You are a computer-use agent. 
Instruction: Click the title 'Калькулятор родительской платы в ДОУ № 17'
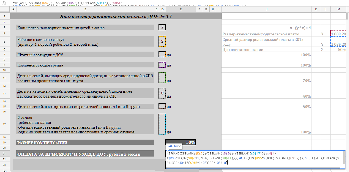click(x=116, y=16)
